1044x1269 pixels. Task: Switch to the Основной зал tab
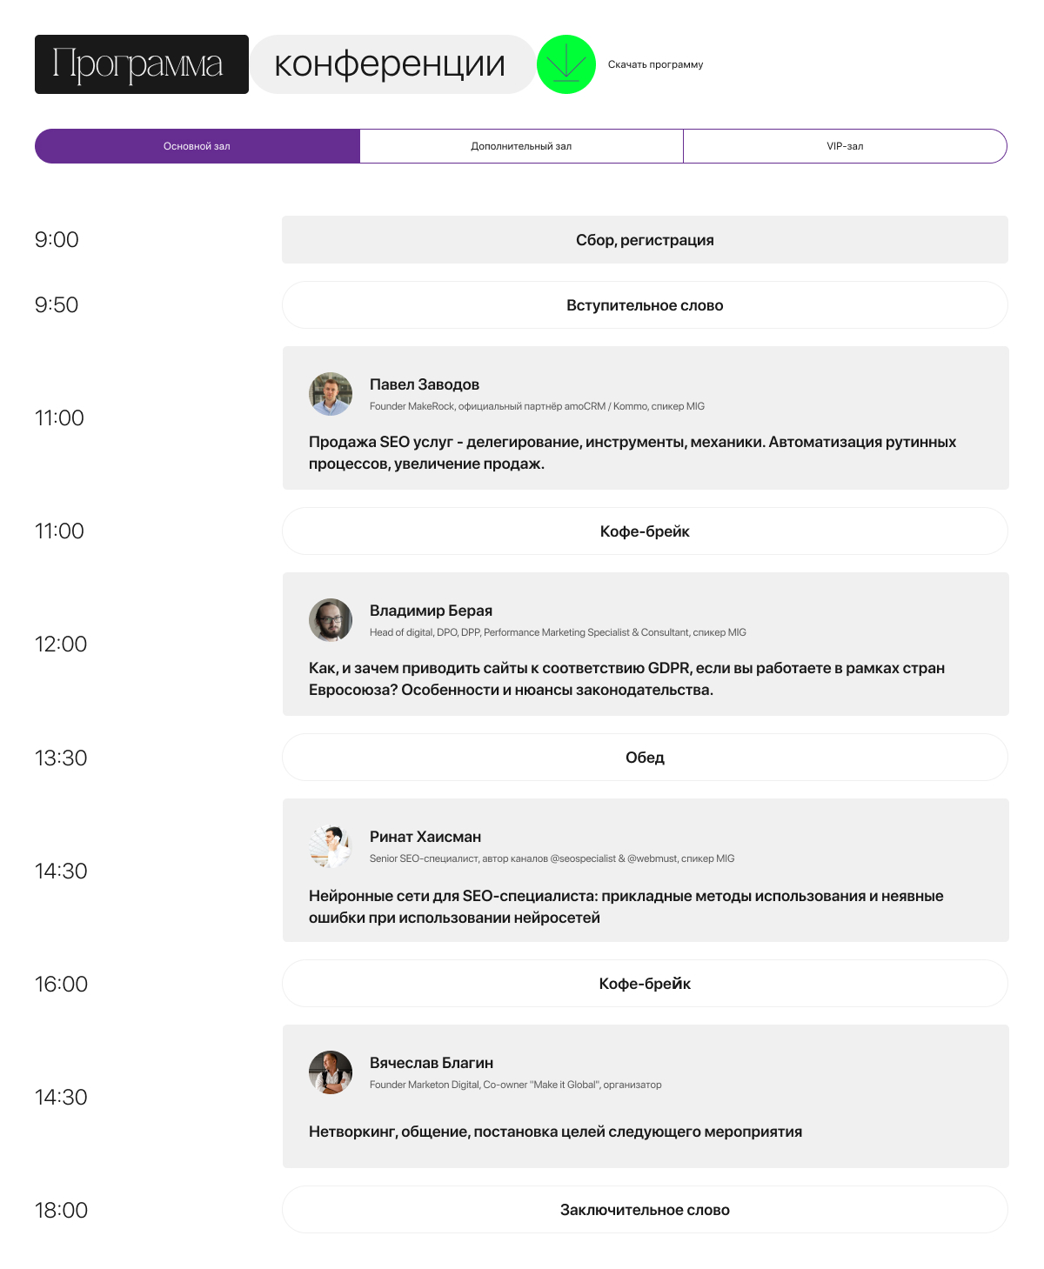pyautogui.click(x=197, y=146)
